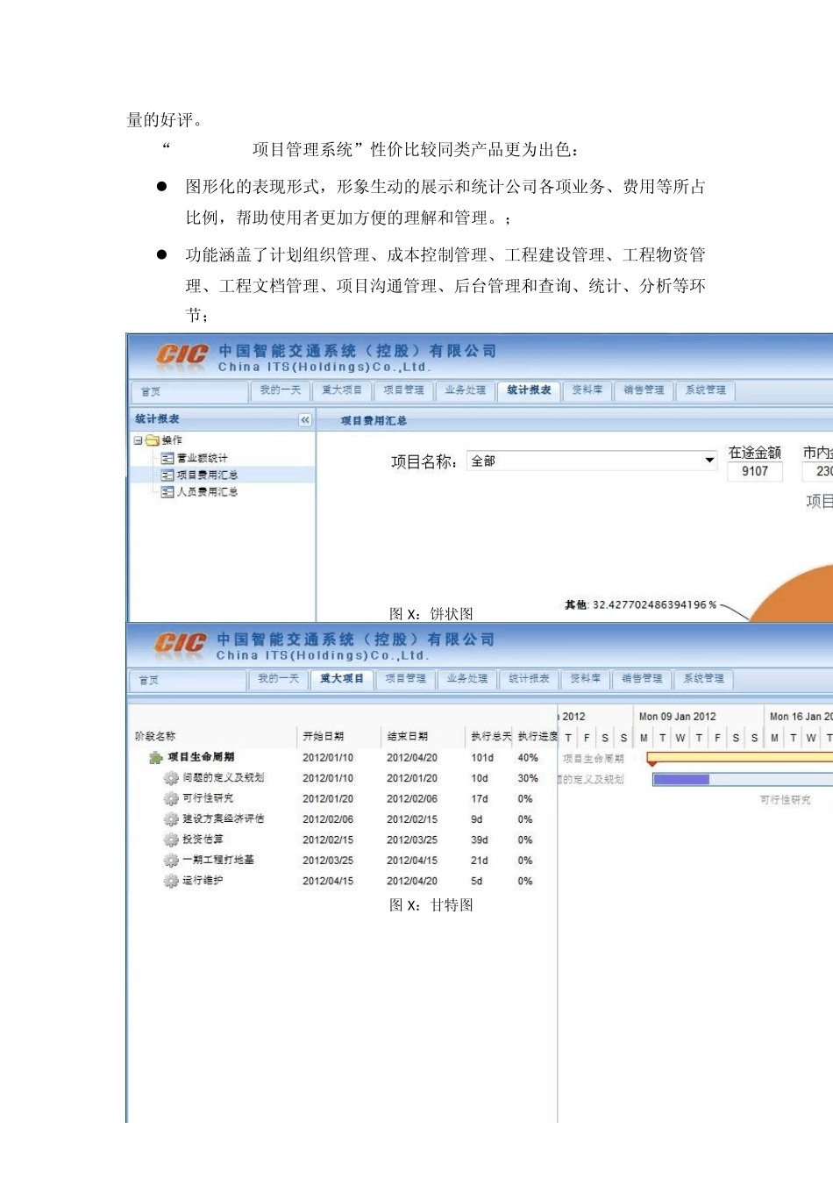Image resolution: width=833 pixels, height=1179 pixels.
Task: Click the 操作 folder icon in the tree
Action: pyautogui.click(x=153, y=440)
